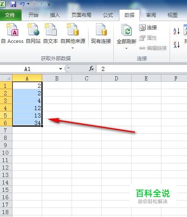The image size is (187, 217).
Task: Click the 连接 button
Action: [x=148, y=28]
